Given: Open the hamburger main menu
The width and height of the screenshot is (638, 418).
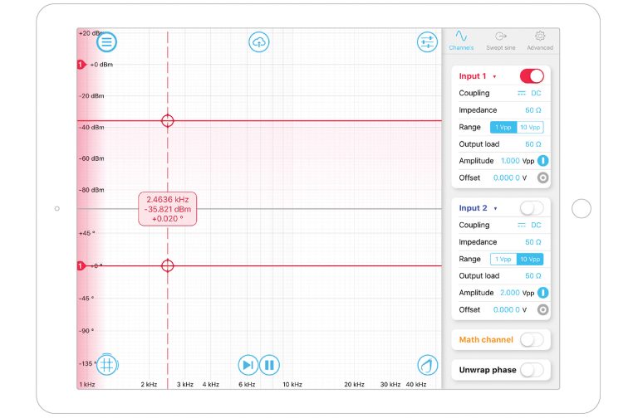Looking at the screenshot, I should pos(107,42).
